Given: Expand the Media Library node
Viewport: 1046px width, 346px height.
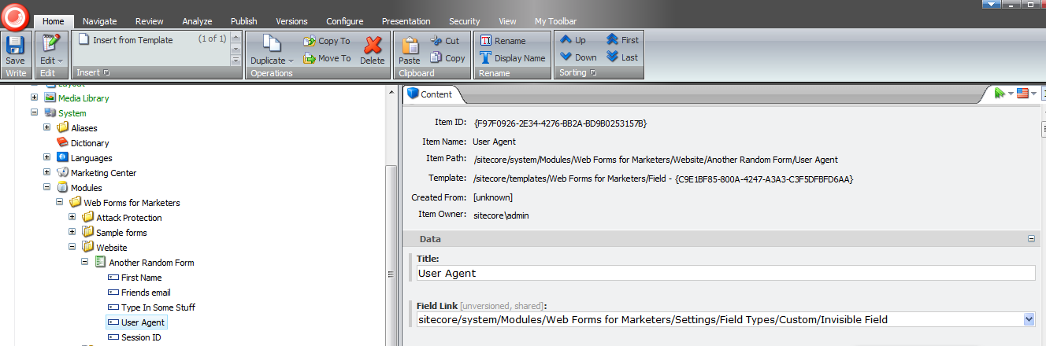Looking at the screenshot, I should click(x=35, y=98).
